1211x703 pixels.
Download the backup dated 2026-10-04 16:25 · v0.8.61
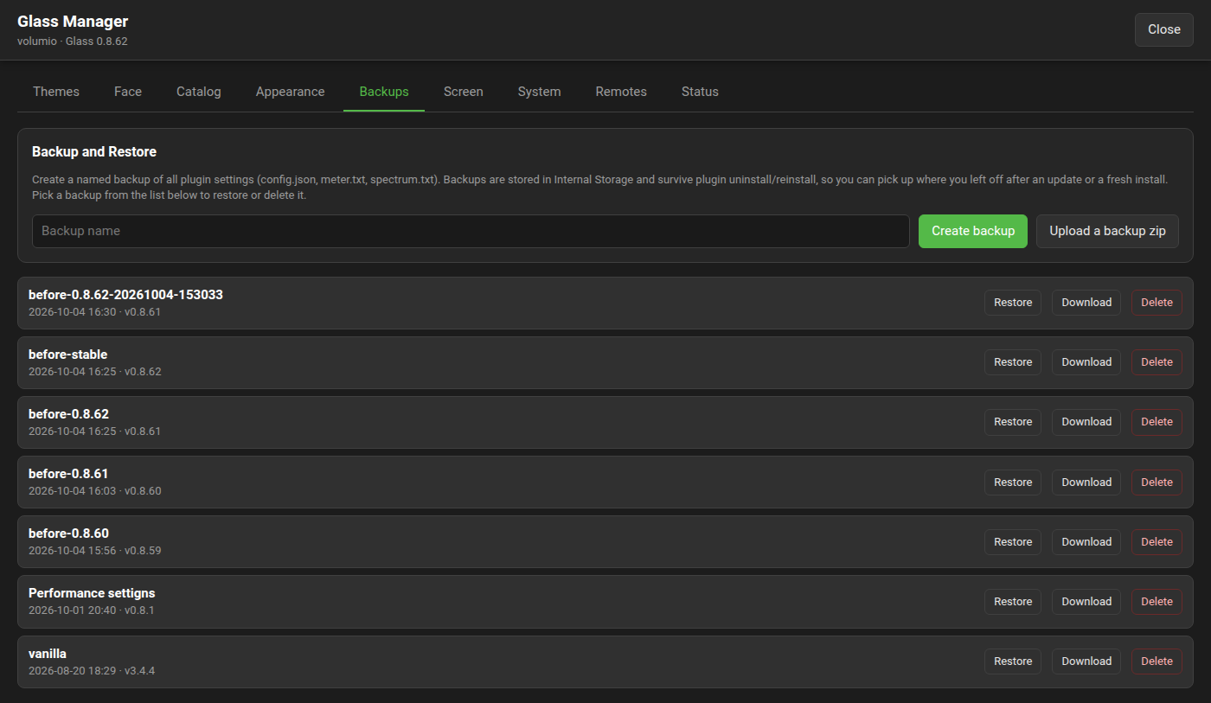1086,422
